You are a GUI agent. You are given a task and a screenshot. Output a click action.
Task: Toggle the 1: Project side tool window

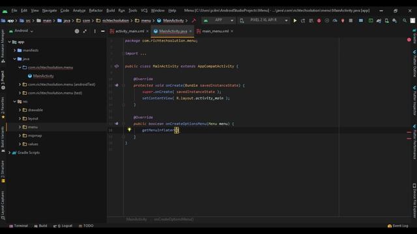(x=3, y=80)
